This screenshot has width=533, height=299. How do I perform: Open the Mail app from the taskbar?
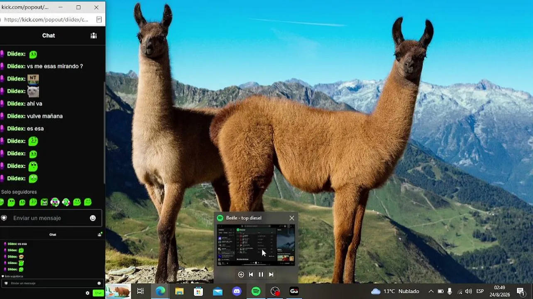click(x=218, y=292)
